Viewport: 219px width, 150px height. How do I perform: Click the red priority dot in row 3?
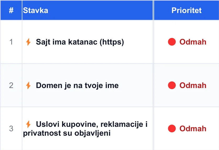pyautogui.click(x=172, y=128)
